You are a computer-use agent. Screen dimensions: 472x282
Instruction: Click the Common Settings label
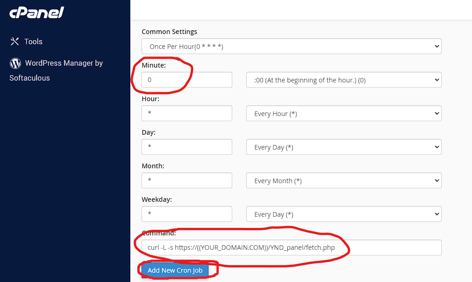pyautogui.click(x=169, y=32)
